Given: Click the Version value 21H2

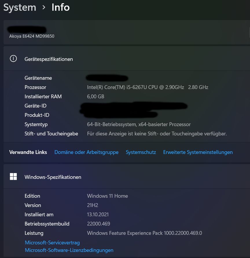Looking at the screenshot, I should point(93,205).
